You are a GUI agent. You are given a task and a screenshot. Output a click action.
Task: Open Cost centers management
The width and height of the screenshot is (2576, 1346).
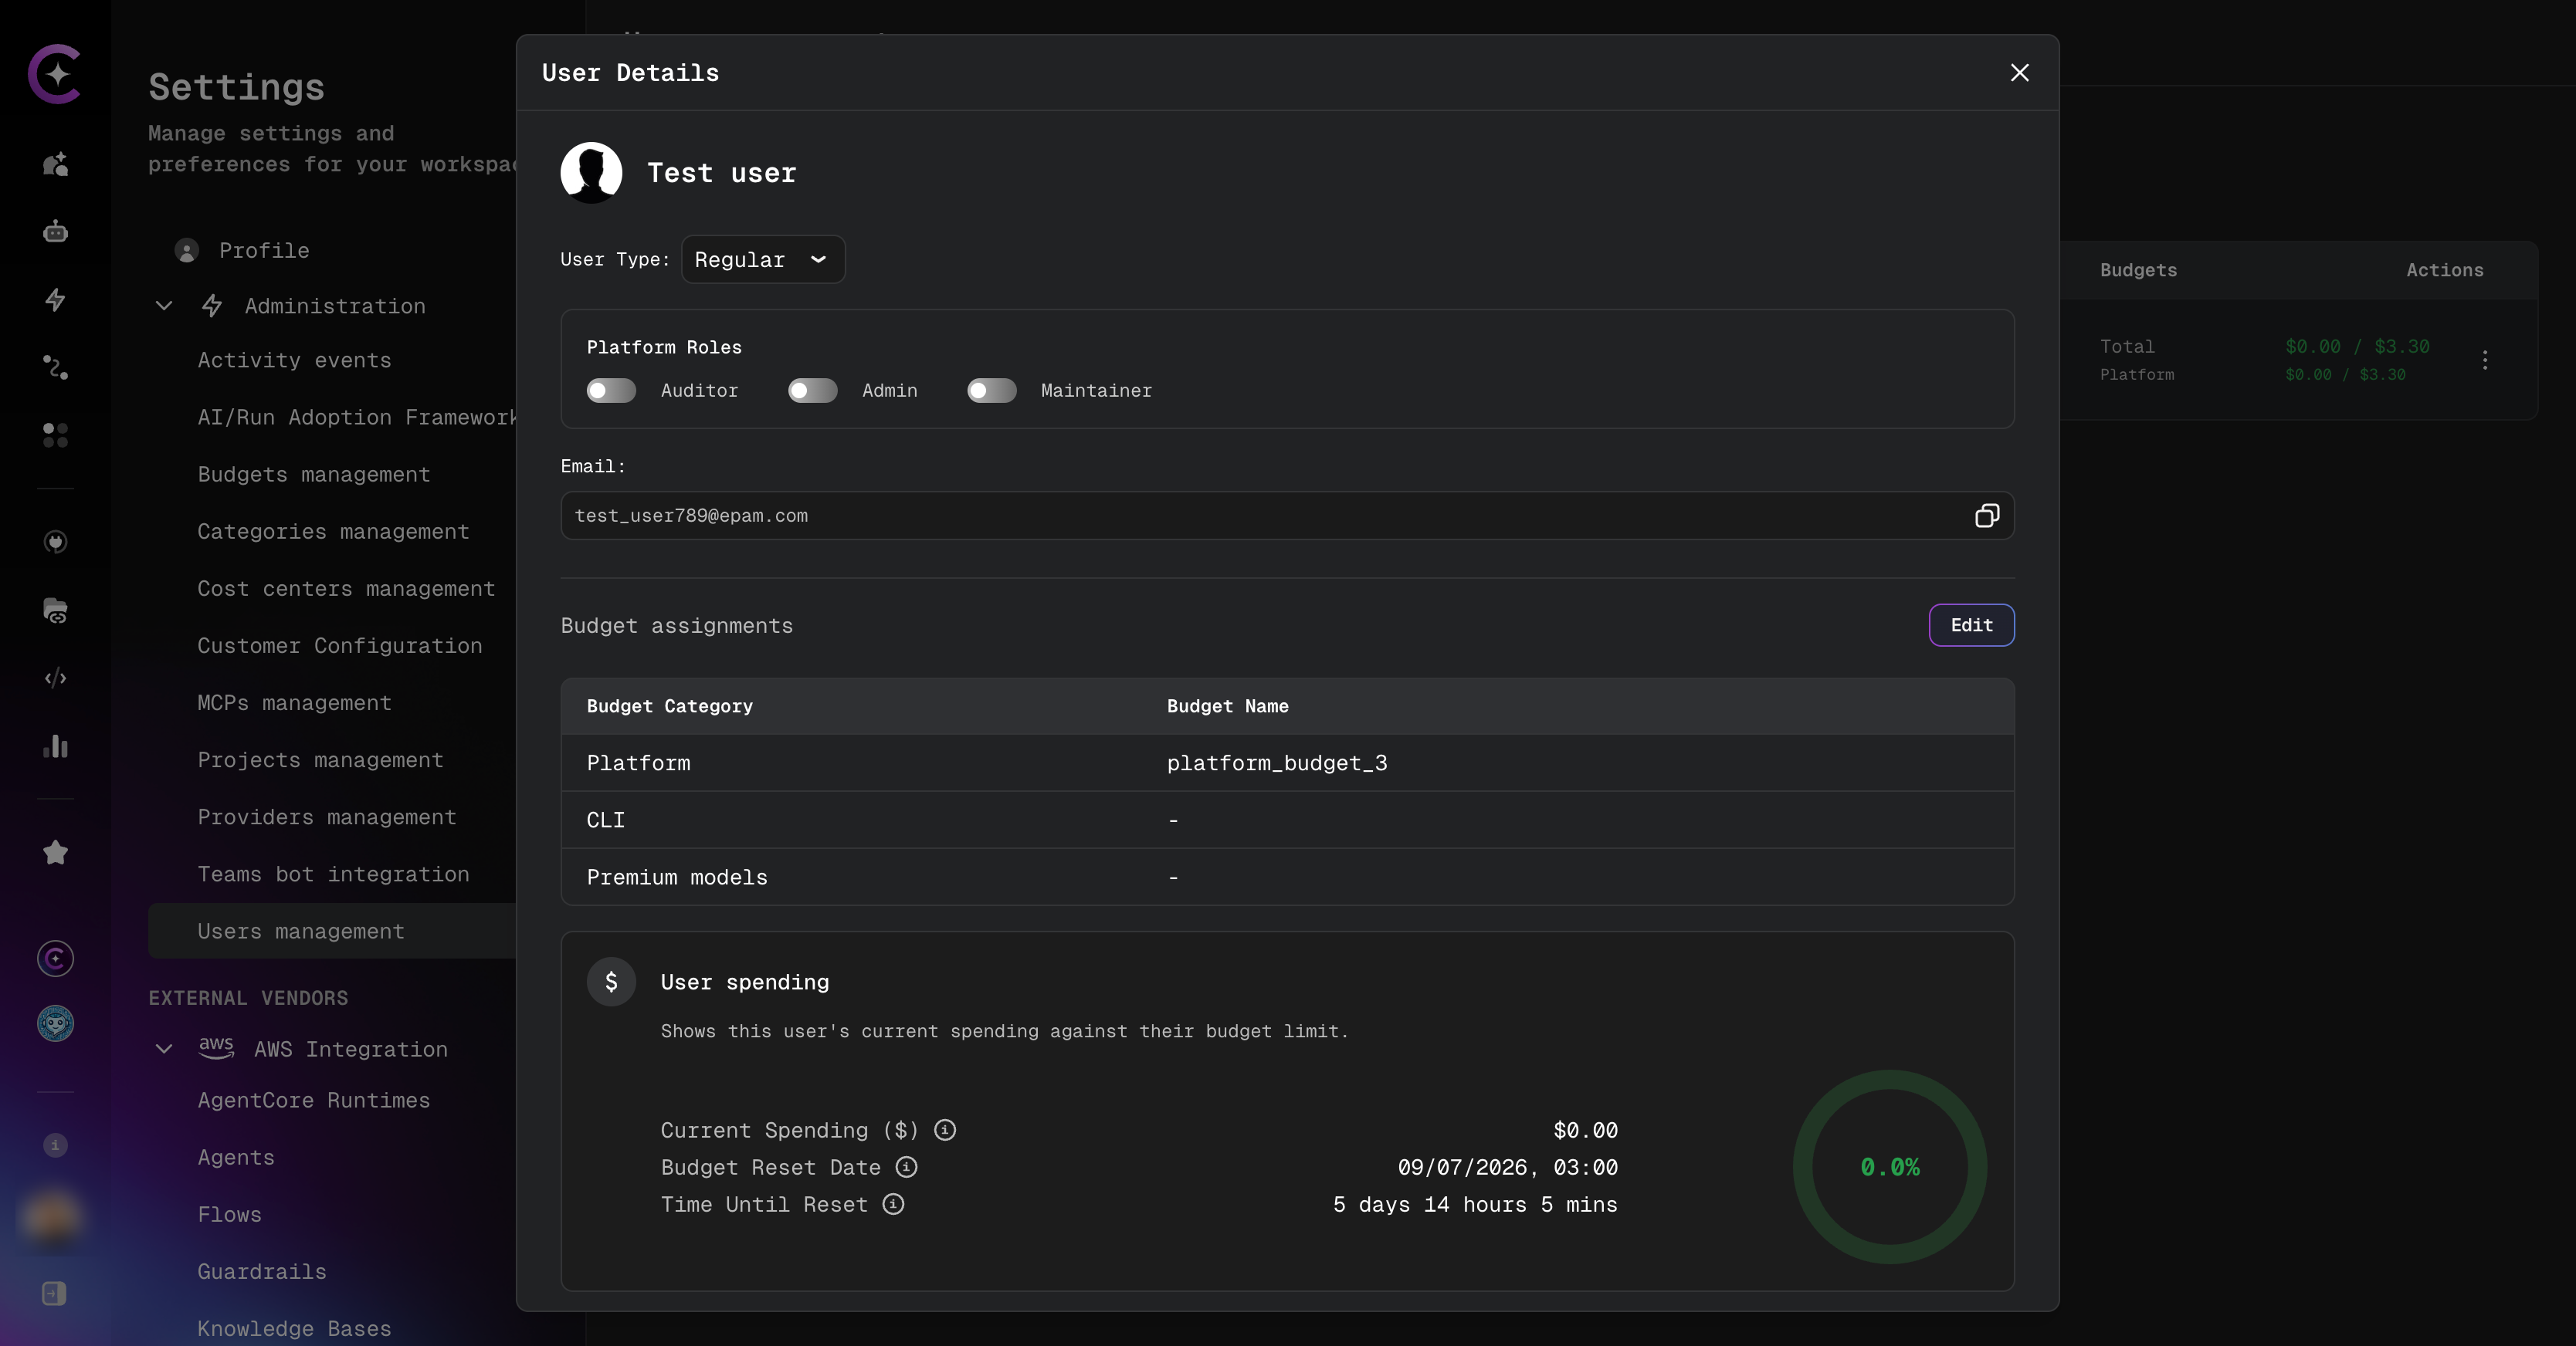tap(346, 589)
